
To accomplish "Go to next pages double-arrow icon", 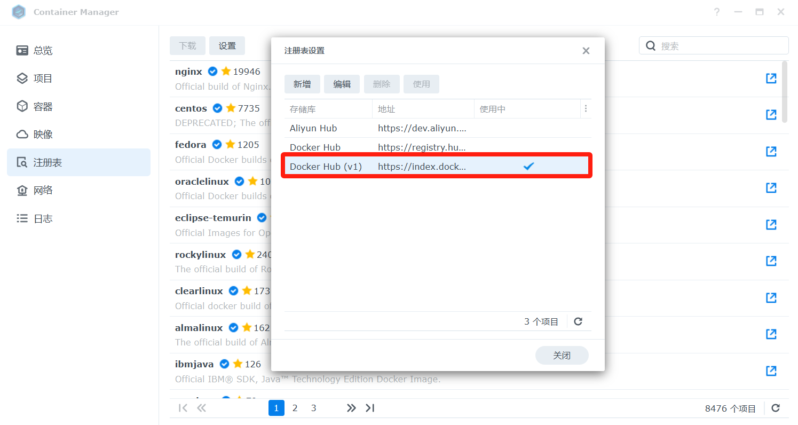I will coord(351,408).
